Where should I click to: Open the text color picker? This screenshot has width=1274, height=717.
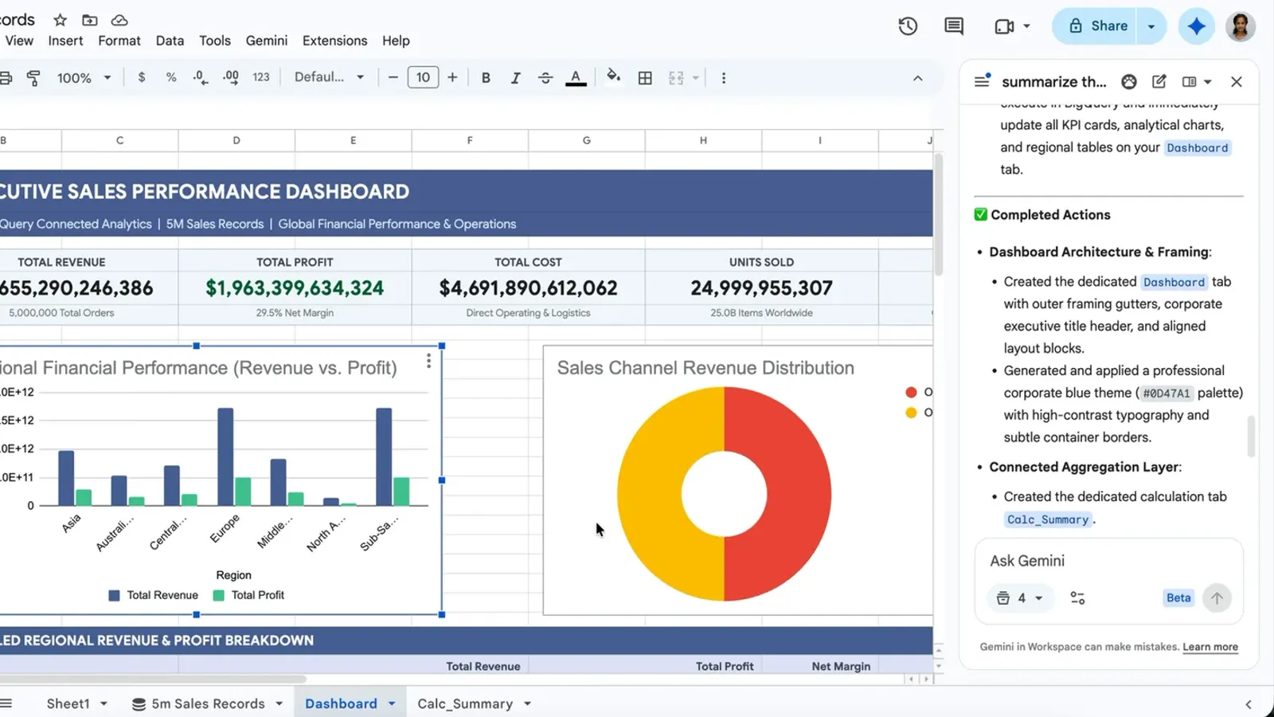(x=576, y=77)
